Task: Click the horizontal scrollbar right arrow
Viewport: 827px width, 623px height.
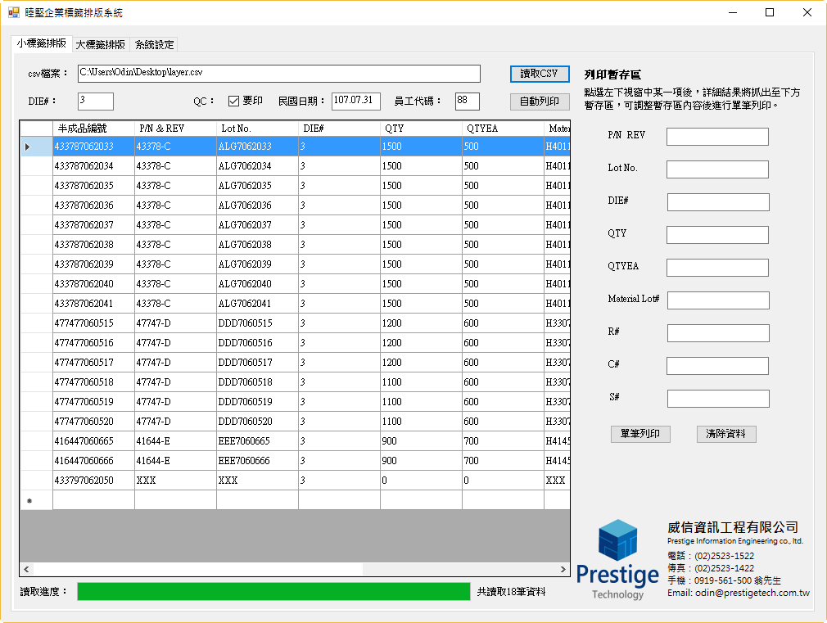Action: click(563, 569)
